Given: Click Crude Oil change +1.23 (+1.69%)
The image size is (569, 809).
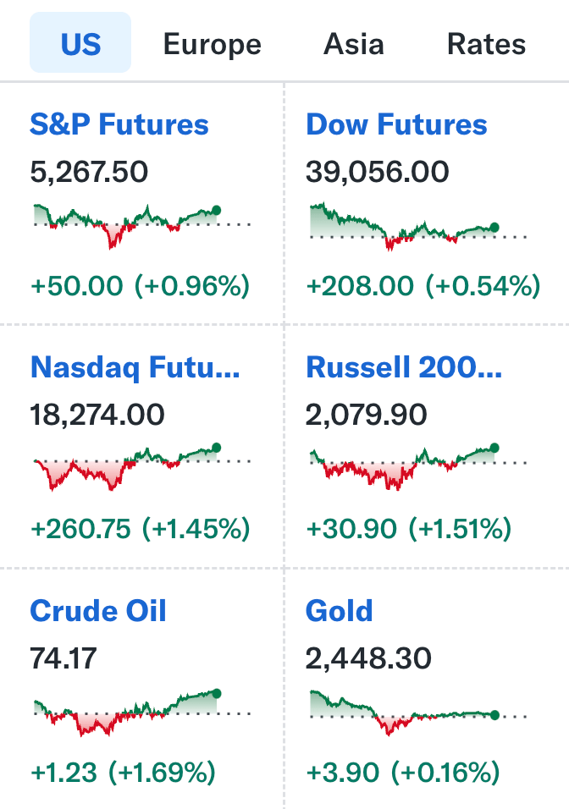Looking at the screenshot, I should click(x=123, y=772).
